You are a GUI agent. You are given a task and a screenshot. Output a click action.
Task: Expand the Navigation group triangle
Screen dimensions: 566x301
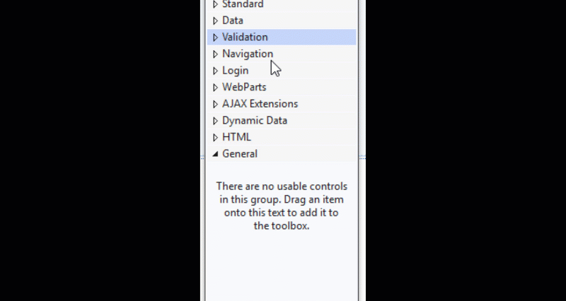216,54
